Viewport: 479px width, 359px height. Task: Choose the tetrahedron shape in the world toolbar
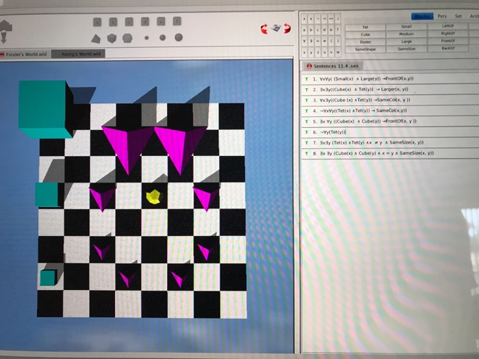pos(96,39)
